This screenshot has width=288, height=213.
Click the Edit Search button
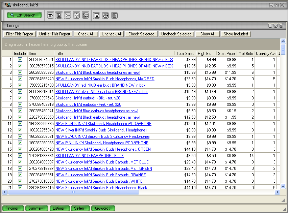tap(24, 15)
